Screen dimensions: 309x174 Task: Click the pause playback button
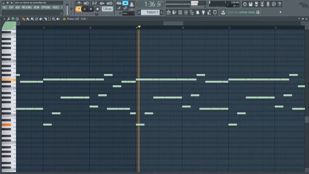[85, 9]
